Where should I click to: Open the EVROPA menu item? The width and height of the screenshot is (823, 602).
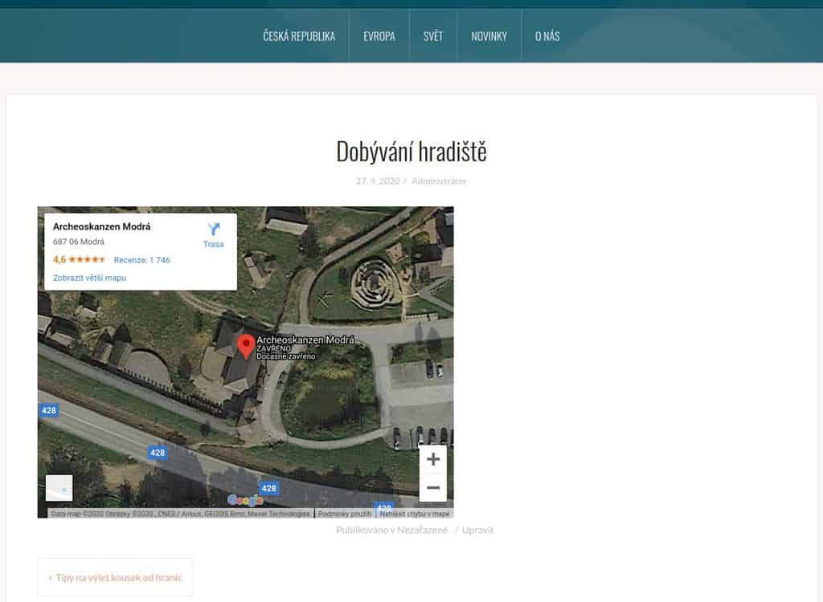click(x=379, y=36)
